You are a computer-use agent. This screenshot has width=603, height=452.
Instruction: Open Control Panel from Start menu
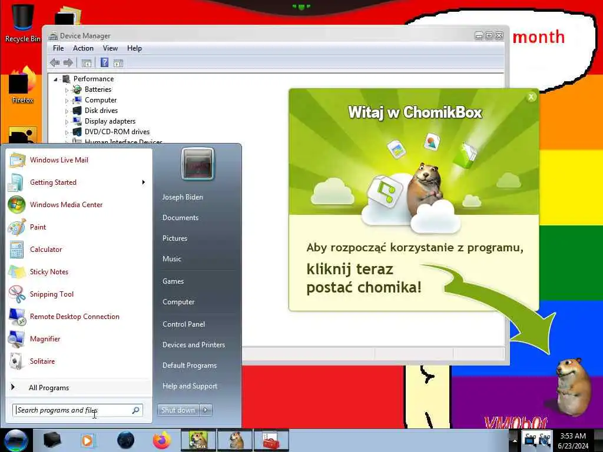pos(184,324)
